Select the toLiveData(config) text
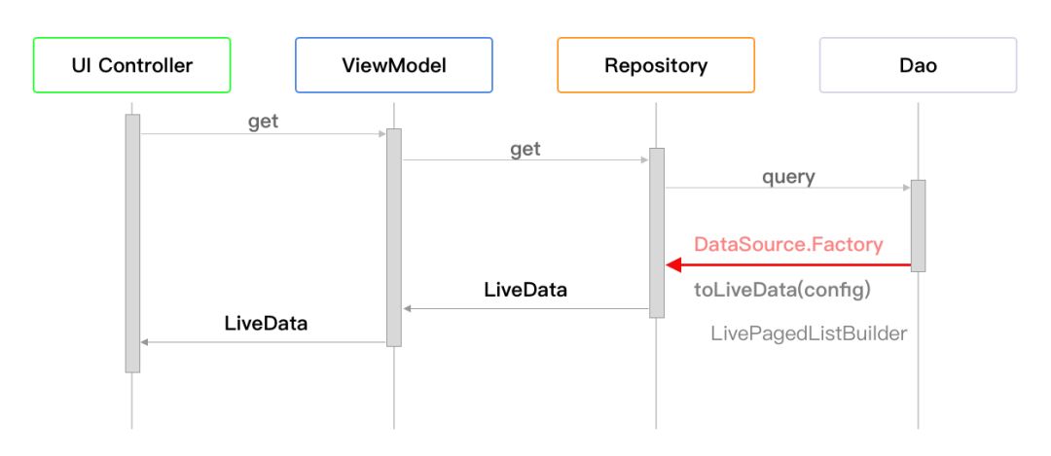This screenshot has width=1051, height=456. [x=782, y=291]
